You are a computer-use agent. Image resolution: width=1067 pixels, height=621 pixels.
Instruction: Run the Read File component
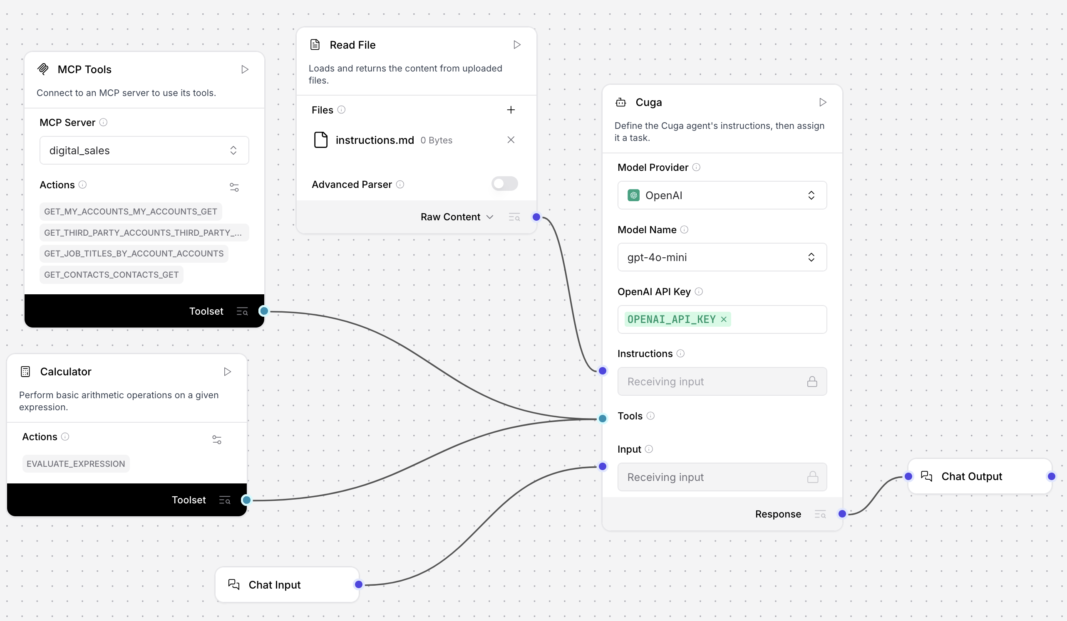point(516,44)
